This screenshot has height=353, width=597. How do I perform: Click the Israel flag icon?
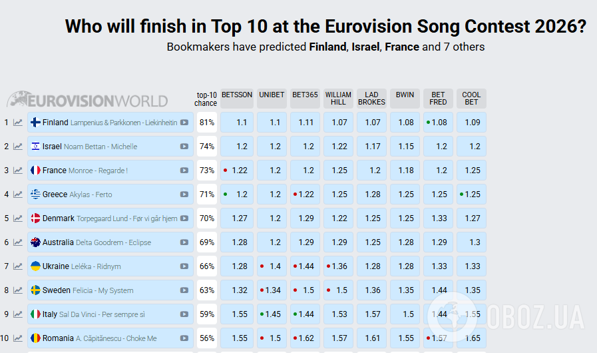click(35, 147)
